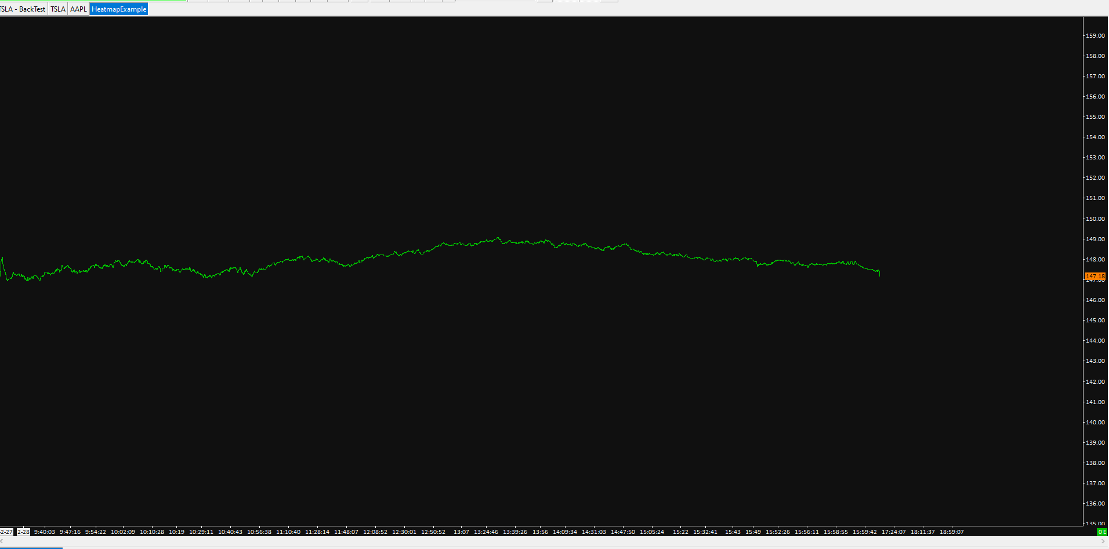Screen dimensions: 1109x549
Task: Click the 150.00 price scale label
Action: (1095, 219)
